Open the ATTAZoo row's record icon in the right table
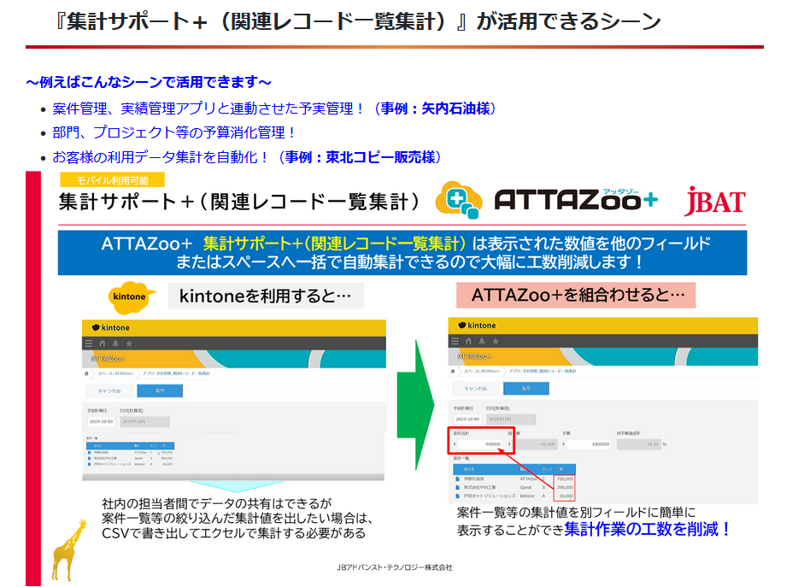810x587 pixels. tap(457, 479)
